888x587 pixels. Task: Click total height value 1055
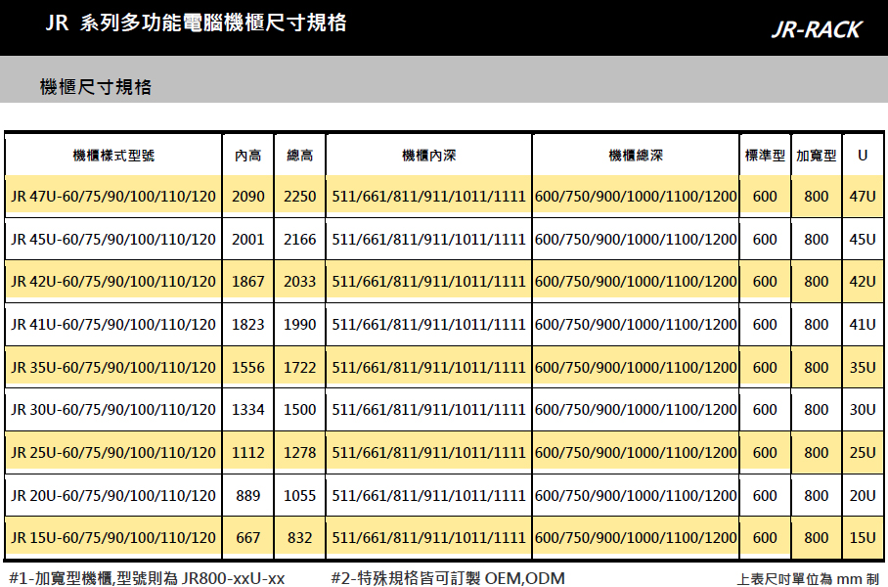299,495
